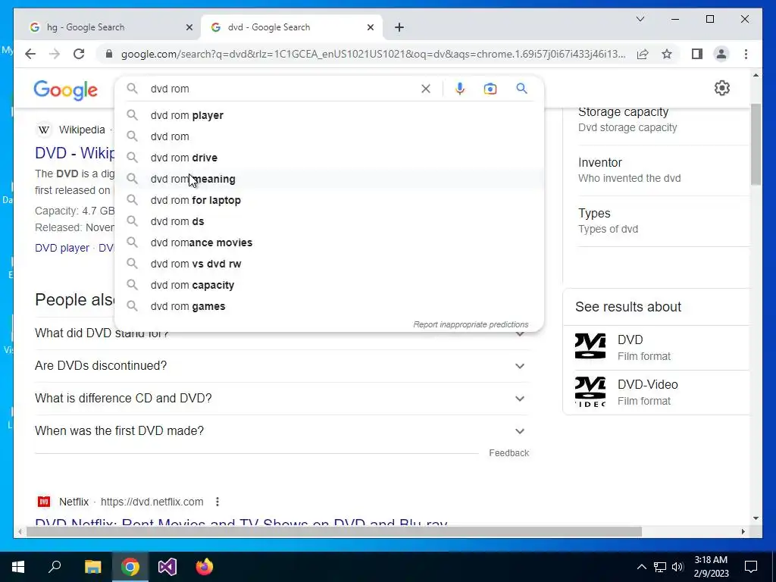776x582 pixels.
Task: Open Google quick settings gear
Action: click(722, 88)
